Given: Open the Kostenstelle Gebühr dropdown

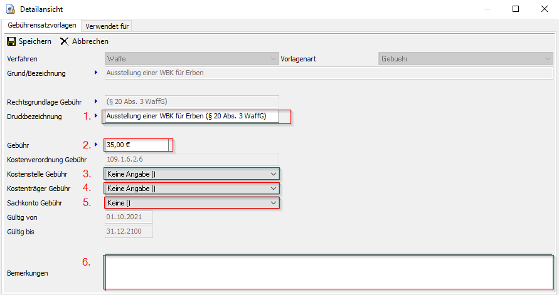Looking at the screenshot, I should coord(272,173).
